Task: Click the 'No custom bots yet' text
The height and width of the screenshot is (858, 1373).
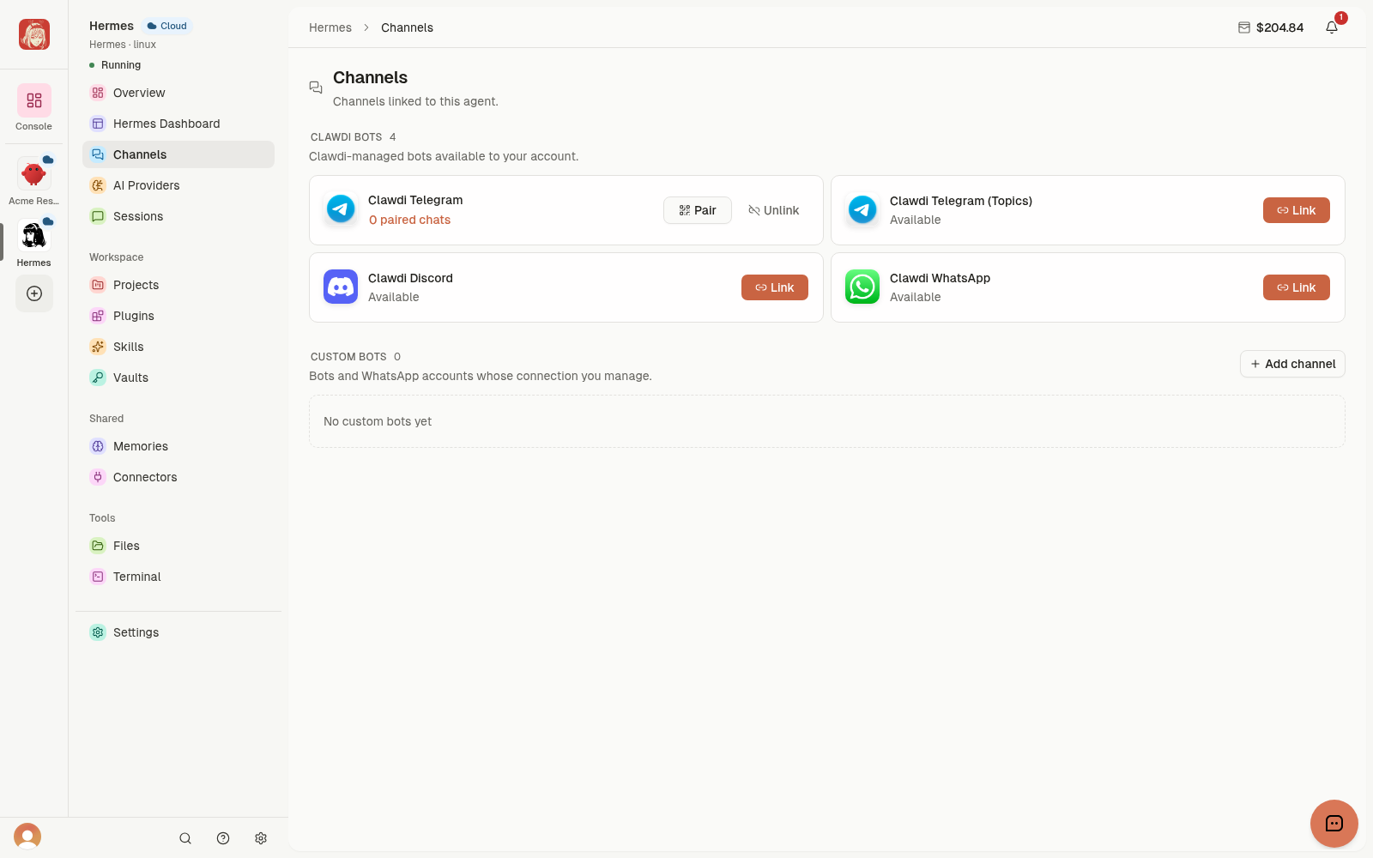Action: point(378,421)
